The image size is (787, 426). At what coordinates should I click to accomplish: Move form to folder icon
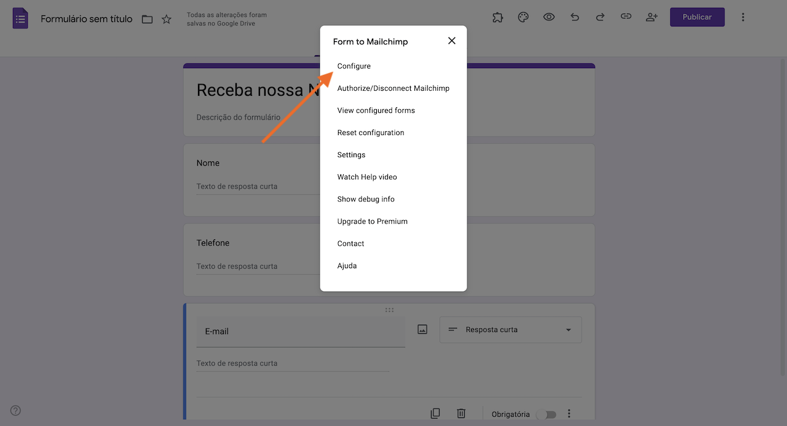(147, 19)
